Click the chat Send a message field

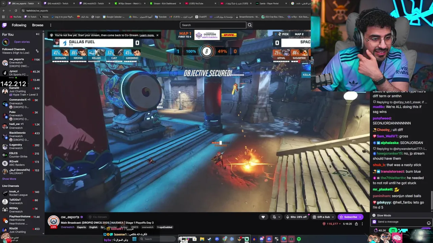401,222
